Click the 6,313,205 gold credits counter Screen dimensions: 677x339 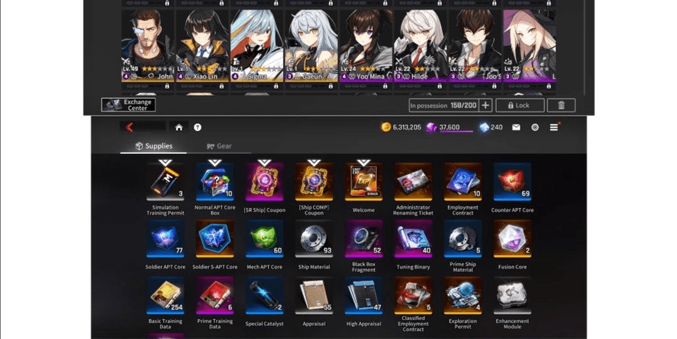401,127
